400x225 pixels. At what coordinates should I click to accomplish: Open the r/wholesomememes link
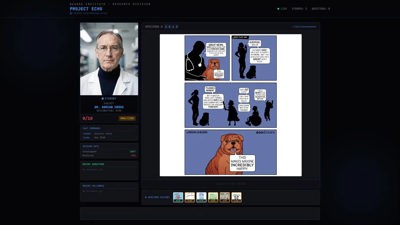[304, 27]
